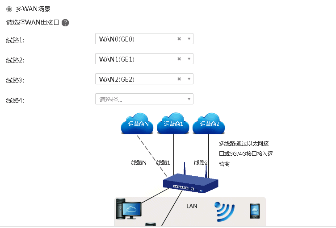The height and width of the screenshot is (228, 336).
Task: Clear the WAN1(GE1) selection for 线路2
Action: coord(179,59)
